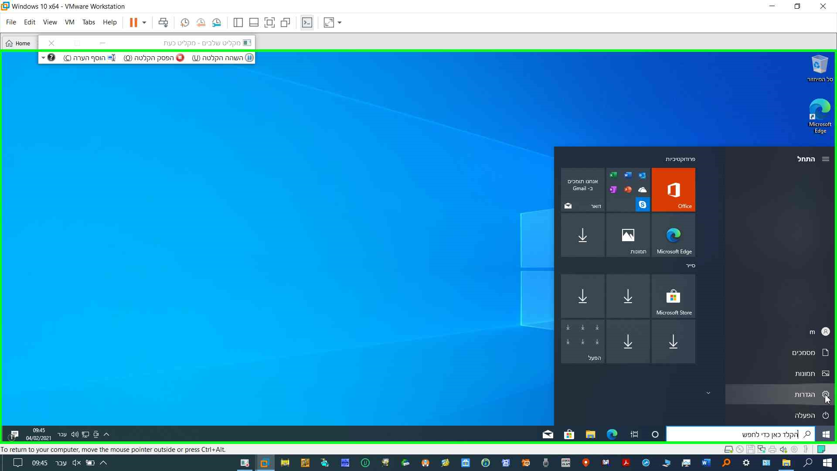
Task: Toggle the console view button
Action: pos(307,22)
